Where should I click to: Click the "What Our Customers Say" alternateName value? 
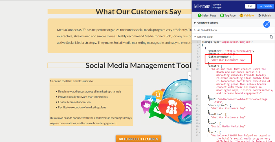tap(228, 60)
